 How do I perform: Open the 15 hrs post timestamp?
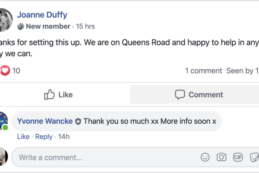click(x=85, y=26)
